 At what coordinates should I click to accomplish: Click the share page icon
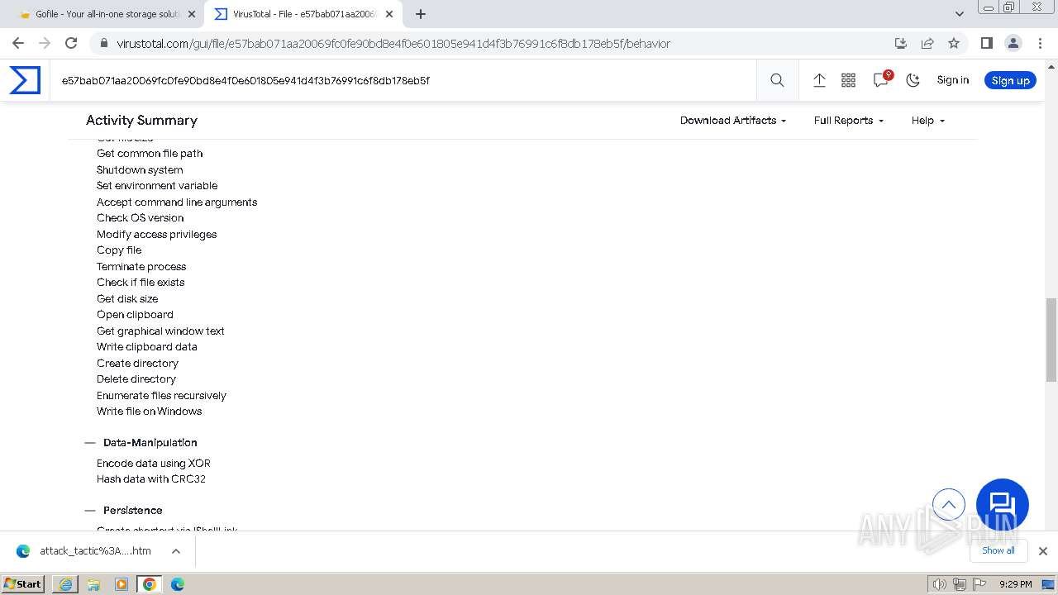(927, 43)
